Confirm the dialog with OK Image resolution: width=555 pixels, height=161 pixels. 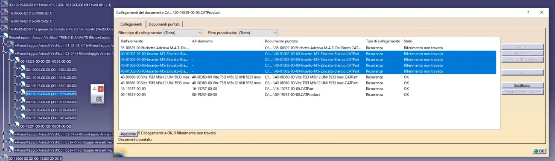539,151
